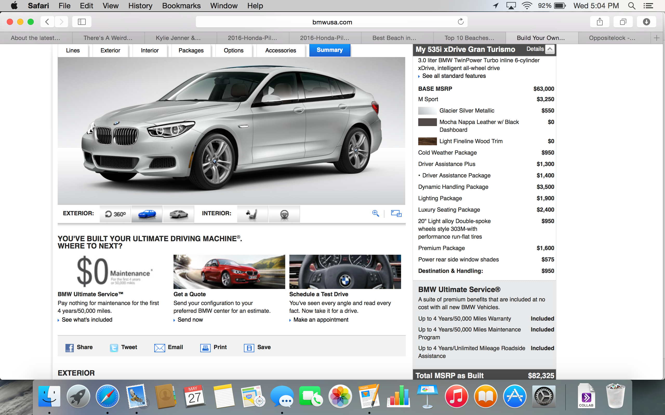
Task: Select the silver car rear exterior view
Action: tap(179, 214)
